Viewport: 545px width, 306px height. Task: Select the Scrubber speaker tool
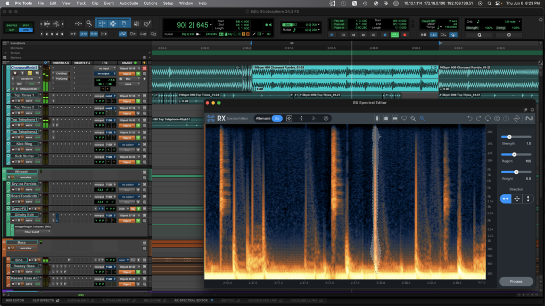click(137, 23)
